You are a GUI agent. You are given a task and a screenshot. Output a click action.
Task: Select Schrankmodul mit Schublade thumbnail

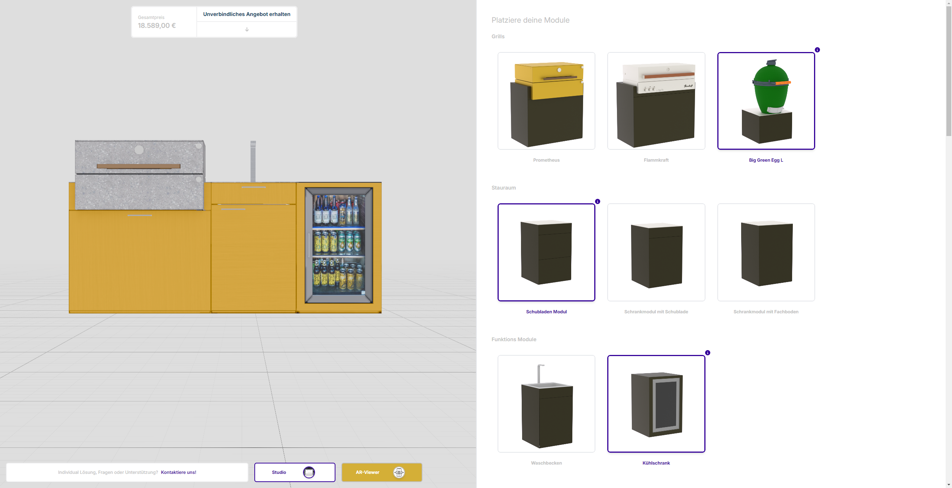click(x=656, y=252)
